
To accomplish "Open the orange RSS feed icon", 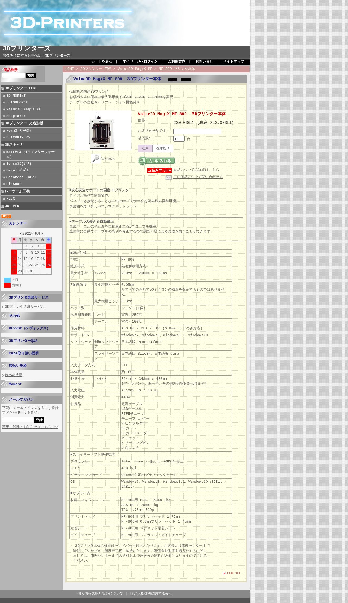I will (x=6, y=216).
